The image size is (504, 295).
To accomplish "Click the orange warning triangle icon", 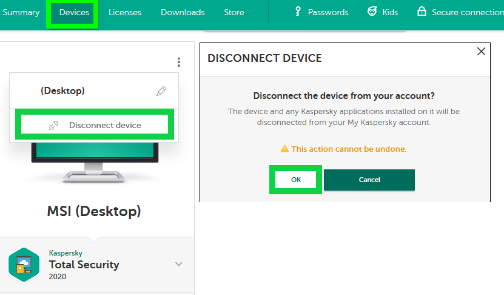I will 284,149.
